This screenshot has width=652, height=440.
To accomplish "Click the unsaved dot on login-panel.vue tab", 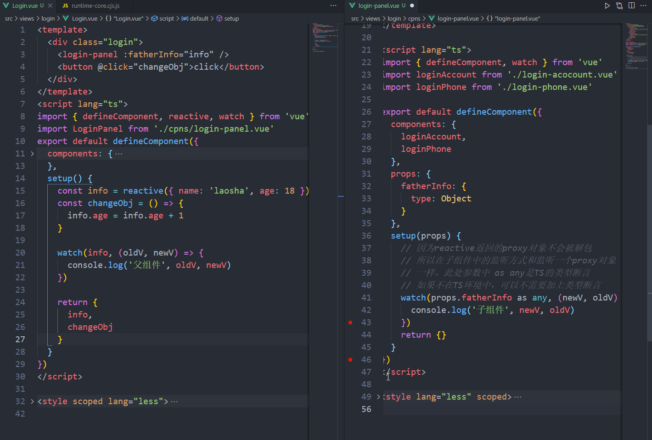I will pyautogui.click(x=412, y=6).
